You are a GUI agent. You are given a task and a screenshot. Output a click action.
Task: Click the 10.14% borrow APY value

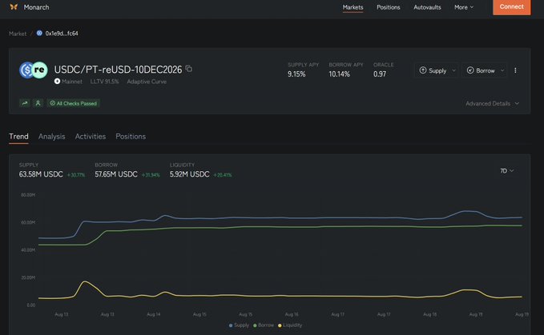(x=339, y=74)
